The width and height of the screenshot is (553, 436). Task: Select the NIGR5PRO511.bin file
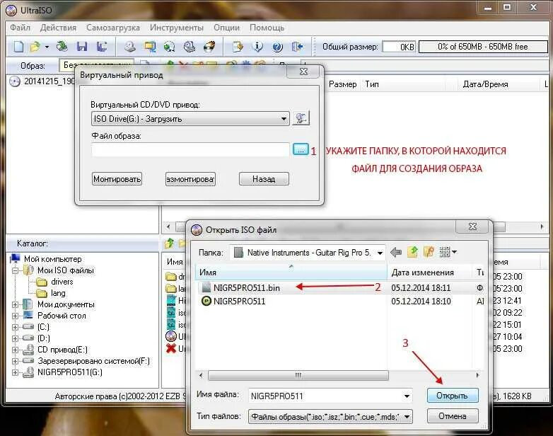247,288
